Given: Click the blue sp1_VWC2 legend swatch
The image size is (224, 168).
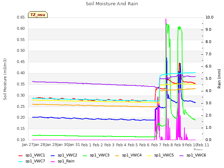Looking at the screenshot, I should click(53, 155).
